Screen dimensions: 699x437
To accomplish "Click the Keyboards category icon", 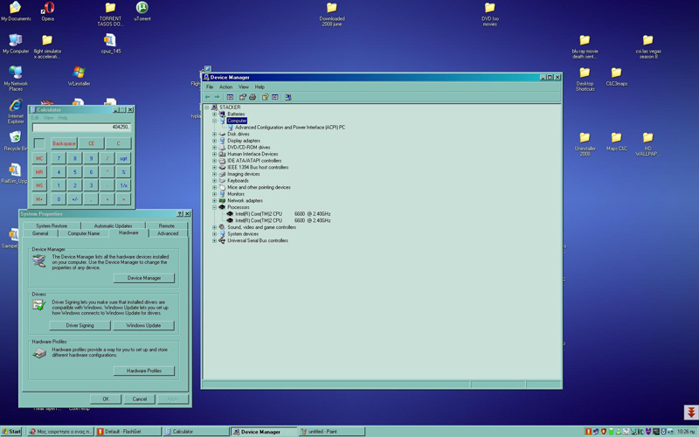I will click(x=222, y=181).
